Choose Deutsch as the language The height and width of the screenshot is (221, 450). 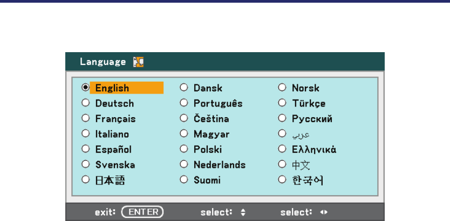pyautogui.click(x=85, y=103)
